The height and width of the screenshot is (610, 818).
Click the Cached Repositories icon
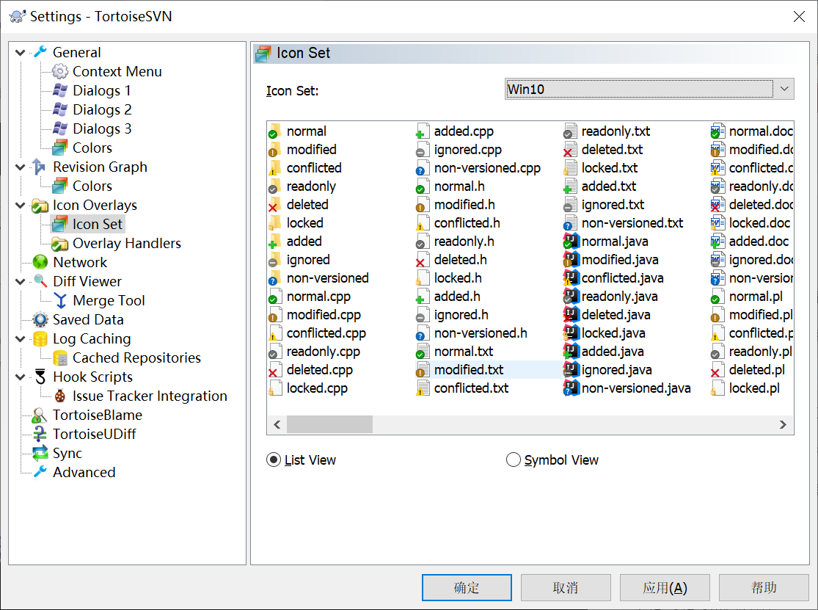[x=60, y=358]
